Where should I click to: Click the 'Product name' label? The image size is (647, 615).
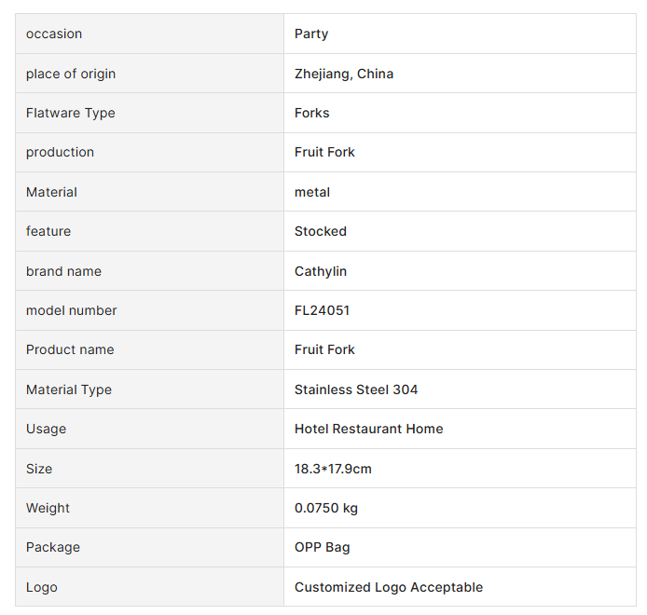(x=70, y=349)
